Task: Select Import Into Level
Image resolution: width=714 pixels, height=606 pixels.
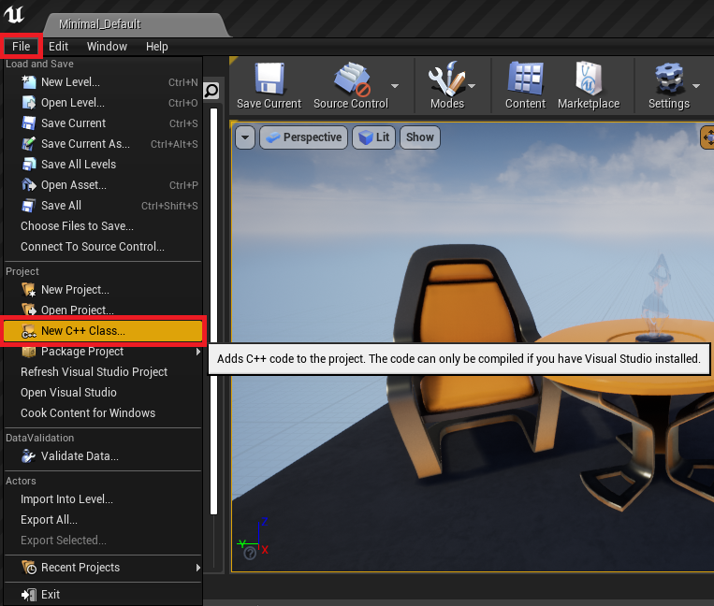Action: [103, 499]
